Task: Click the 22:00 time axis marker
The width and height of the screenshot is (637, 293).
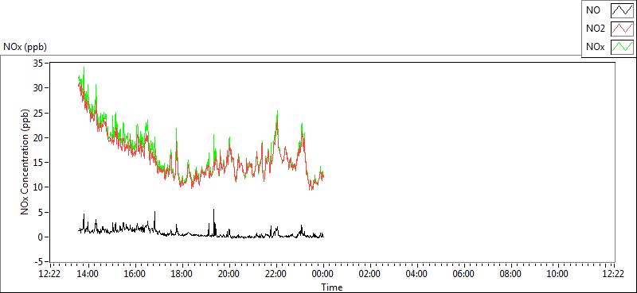Action: pos(276,274)
